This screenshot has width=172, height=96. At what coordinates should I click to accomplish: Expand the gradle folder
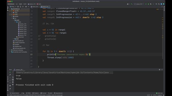(x=12, y=16)
